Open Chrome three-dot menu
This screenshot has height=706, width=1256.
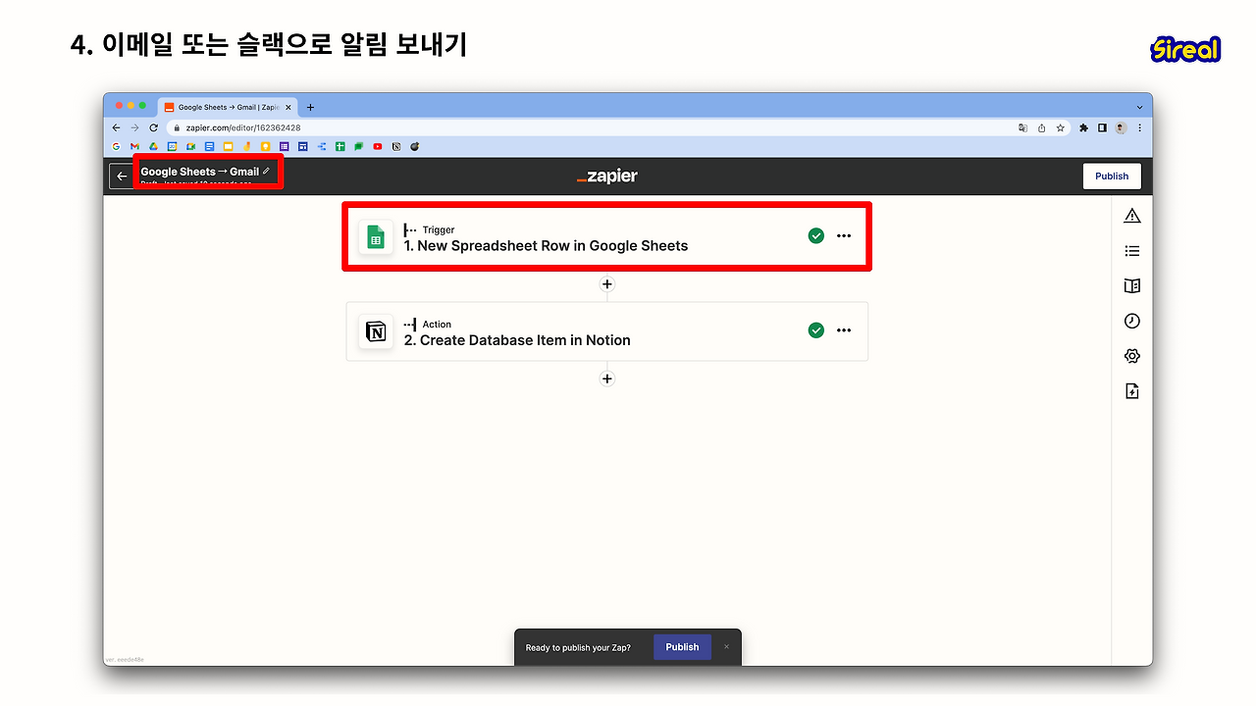point(1140,127)
